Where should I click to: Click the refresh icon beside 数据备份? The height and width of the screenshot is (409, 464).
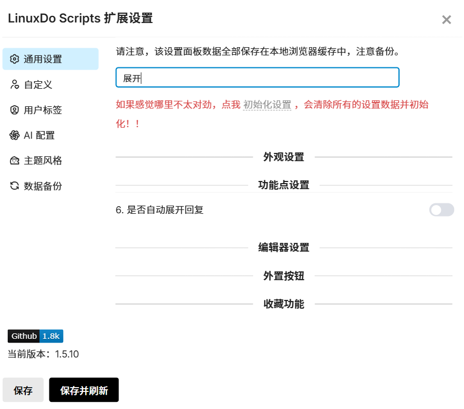[x=14, y=186]
